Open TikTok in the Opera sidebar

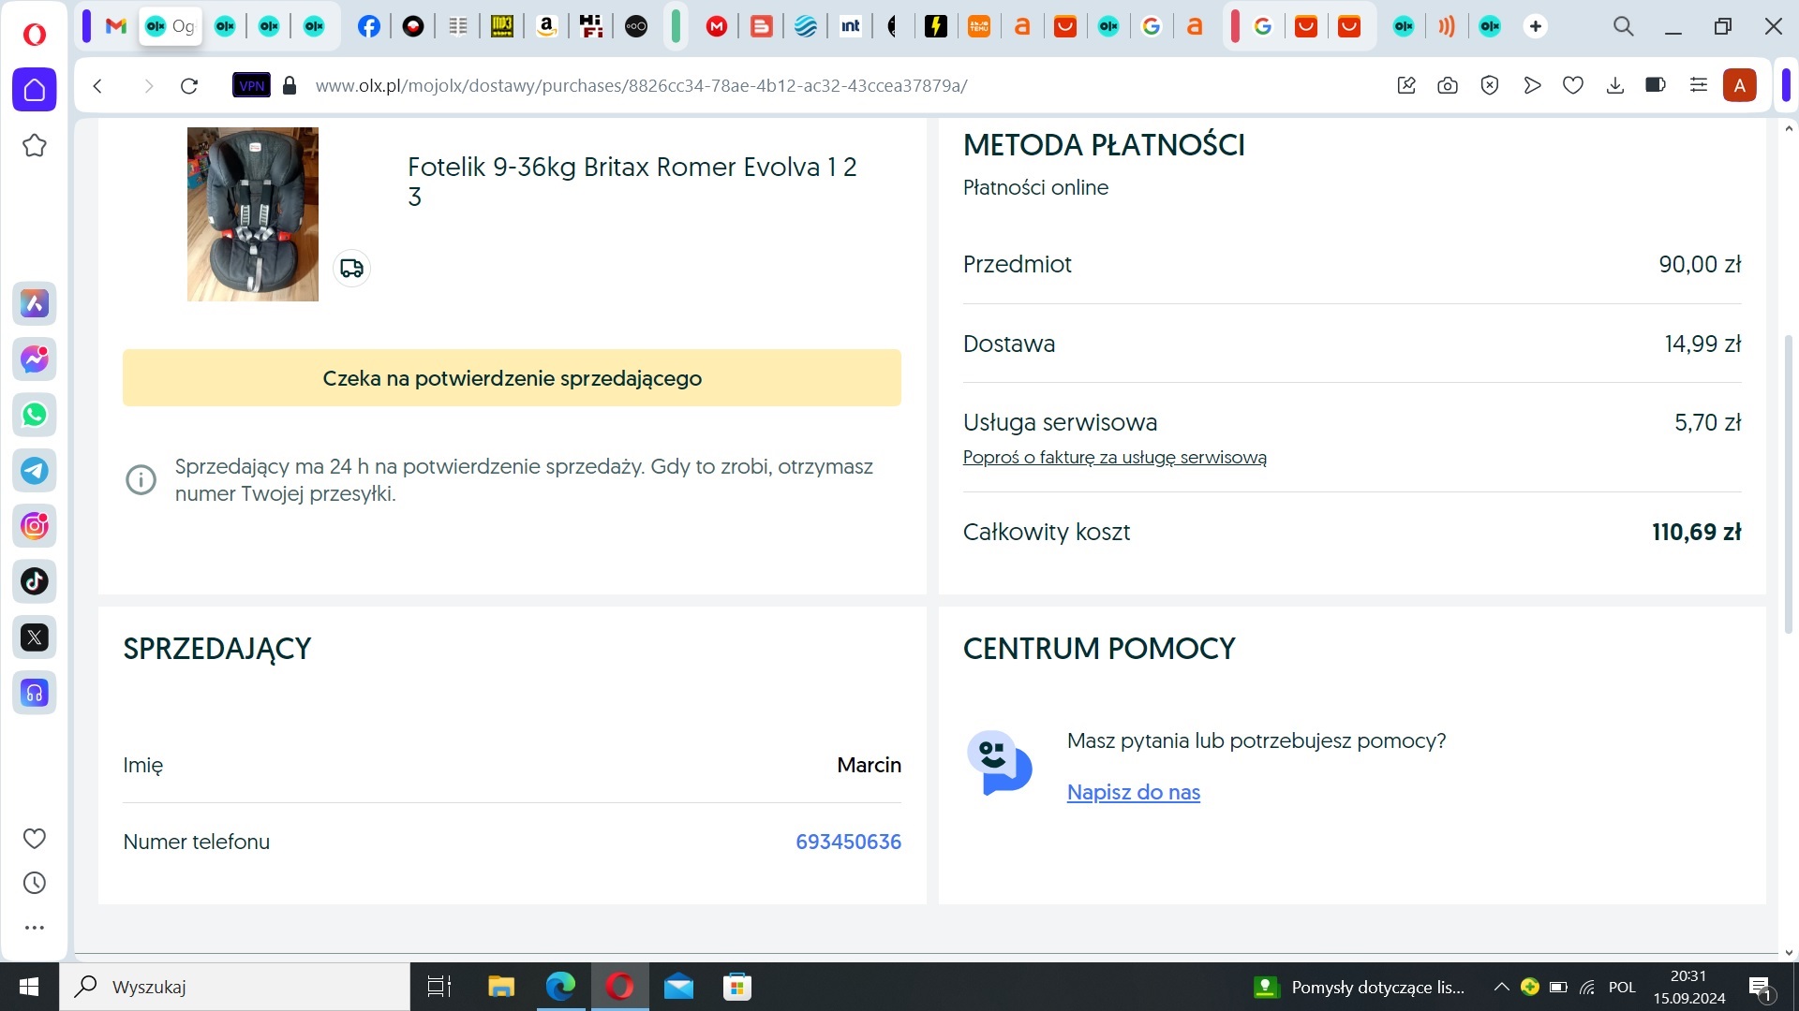[35, 581]
